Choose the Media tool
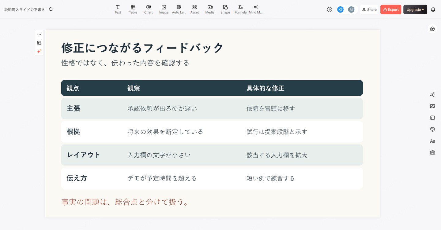The image size is (441, 230). (x=210, y=9)
